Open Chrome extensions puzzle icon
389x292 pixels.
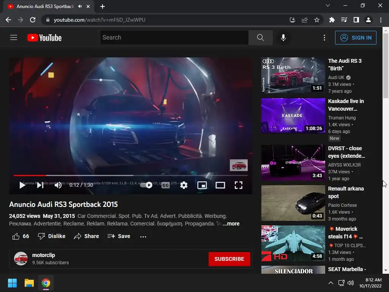[332, 20]
